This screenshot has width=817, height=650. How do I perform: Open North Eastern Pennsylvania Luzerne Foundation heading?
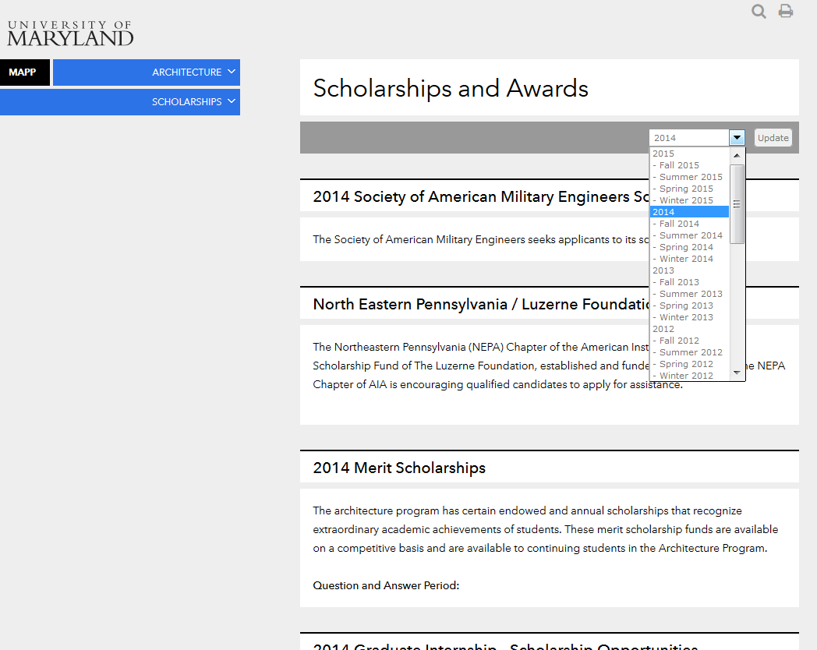481,304
